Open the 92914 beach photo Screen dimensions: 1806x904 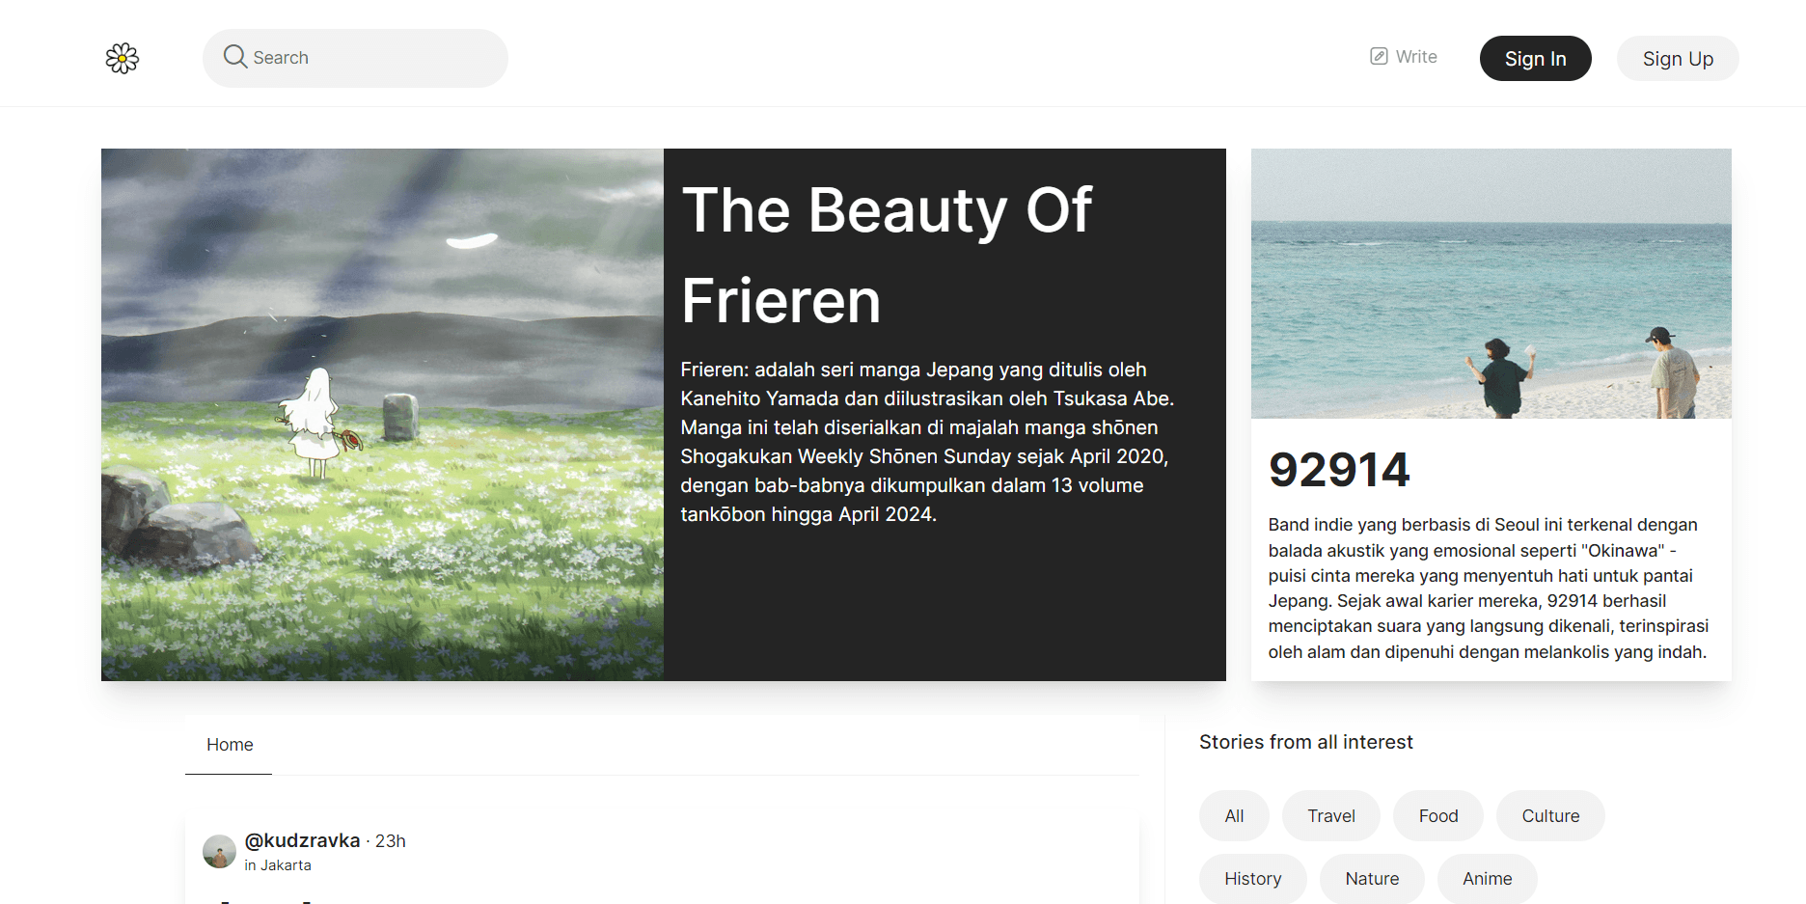click(1491, 284)
